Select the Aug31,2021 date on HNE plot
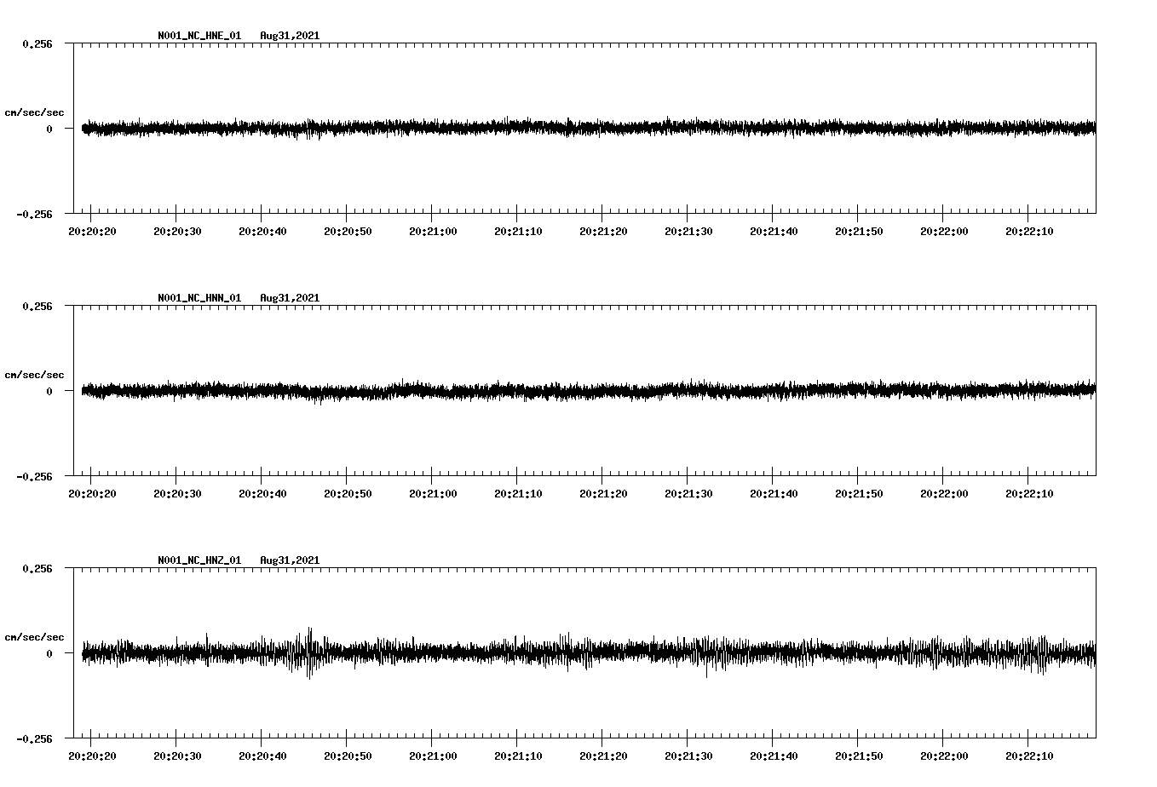The height and width of the screenshot is (787, 1157). click(290, 36)
